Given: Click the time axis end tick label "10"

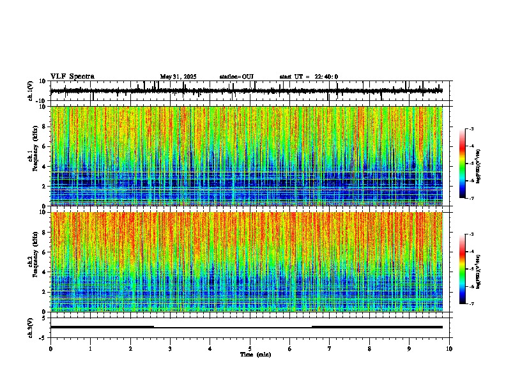Looking at the screenshot, I should point(449,349).
